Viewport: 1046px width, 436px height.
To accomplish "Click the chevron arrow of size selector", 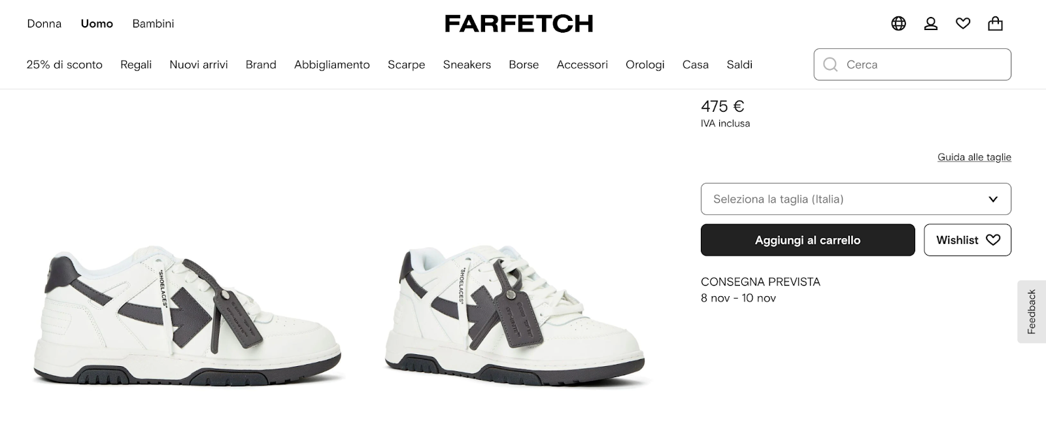I will [993, 199].
